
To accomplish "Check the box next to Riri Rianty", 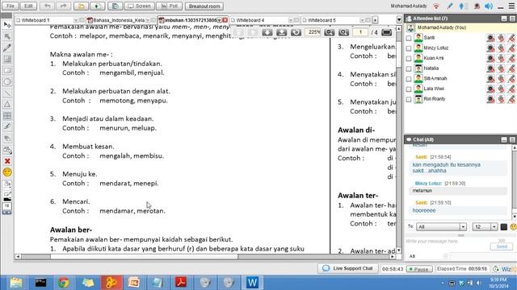I will pyautogui.click(x=409, y=99).
